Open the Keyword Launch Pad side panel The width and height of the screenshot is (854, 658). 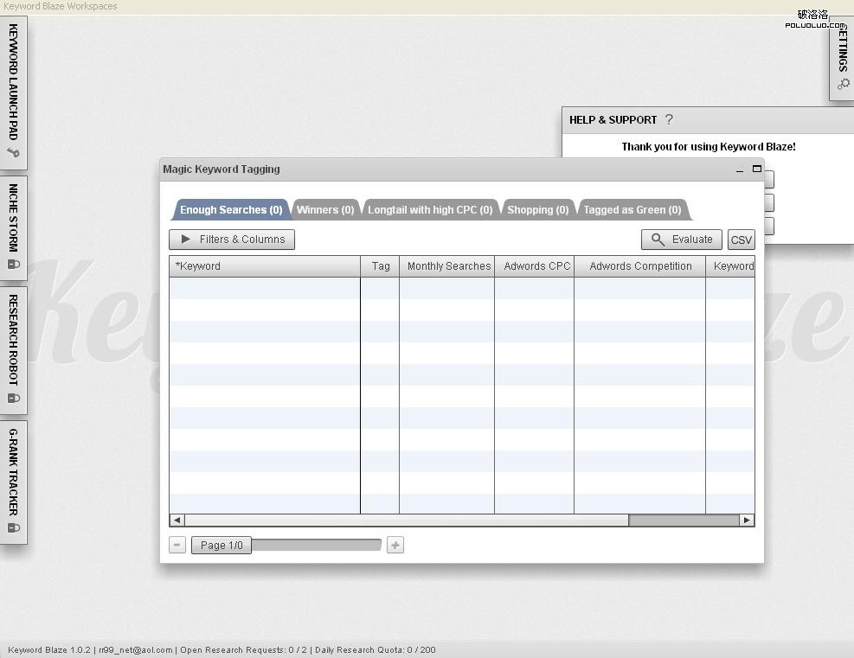tap(13, 92)
